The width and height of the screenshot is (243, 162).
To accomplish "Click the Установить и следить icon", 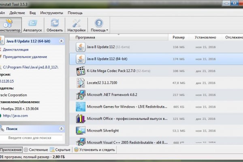I will tap(76, 149).
